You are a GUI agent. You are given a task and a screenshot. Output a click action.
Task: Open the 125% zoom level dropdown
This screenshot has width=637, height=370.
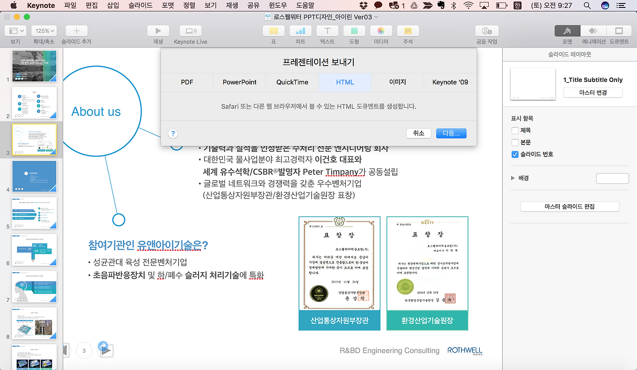click(44, 30)
